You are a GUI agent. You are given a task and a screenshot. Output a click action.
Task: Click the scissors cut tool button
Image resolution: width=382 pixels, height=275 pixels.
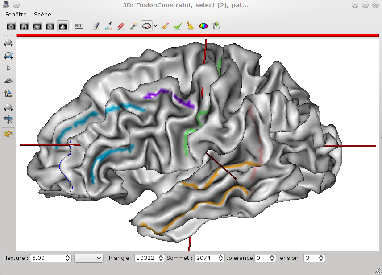(x=8, y=119)
